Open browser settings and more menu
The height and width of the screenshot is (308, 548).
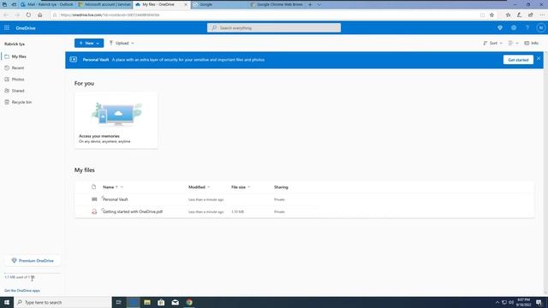542,15
